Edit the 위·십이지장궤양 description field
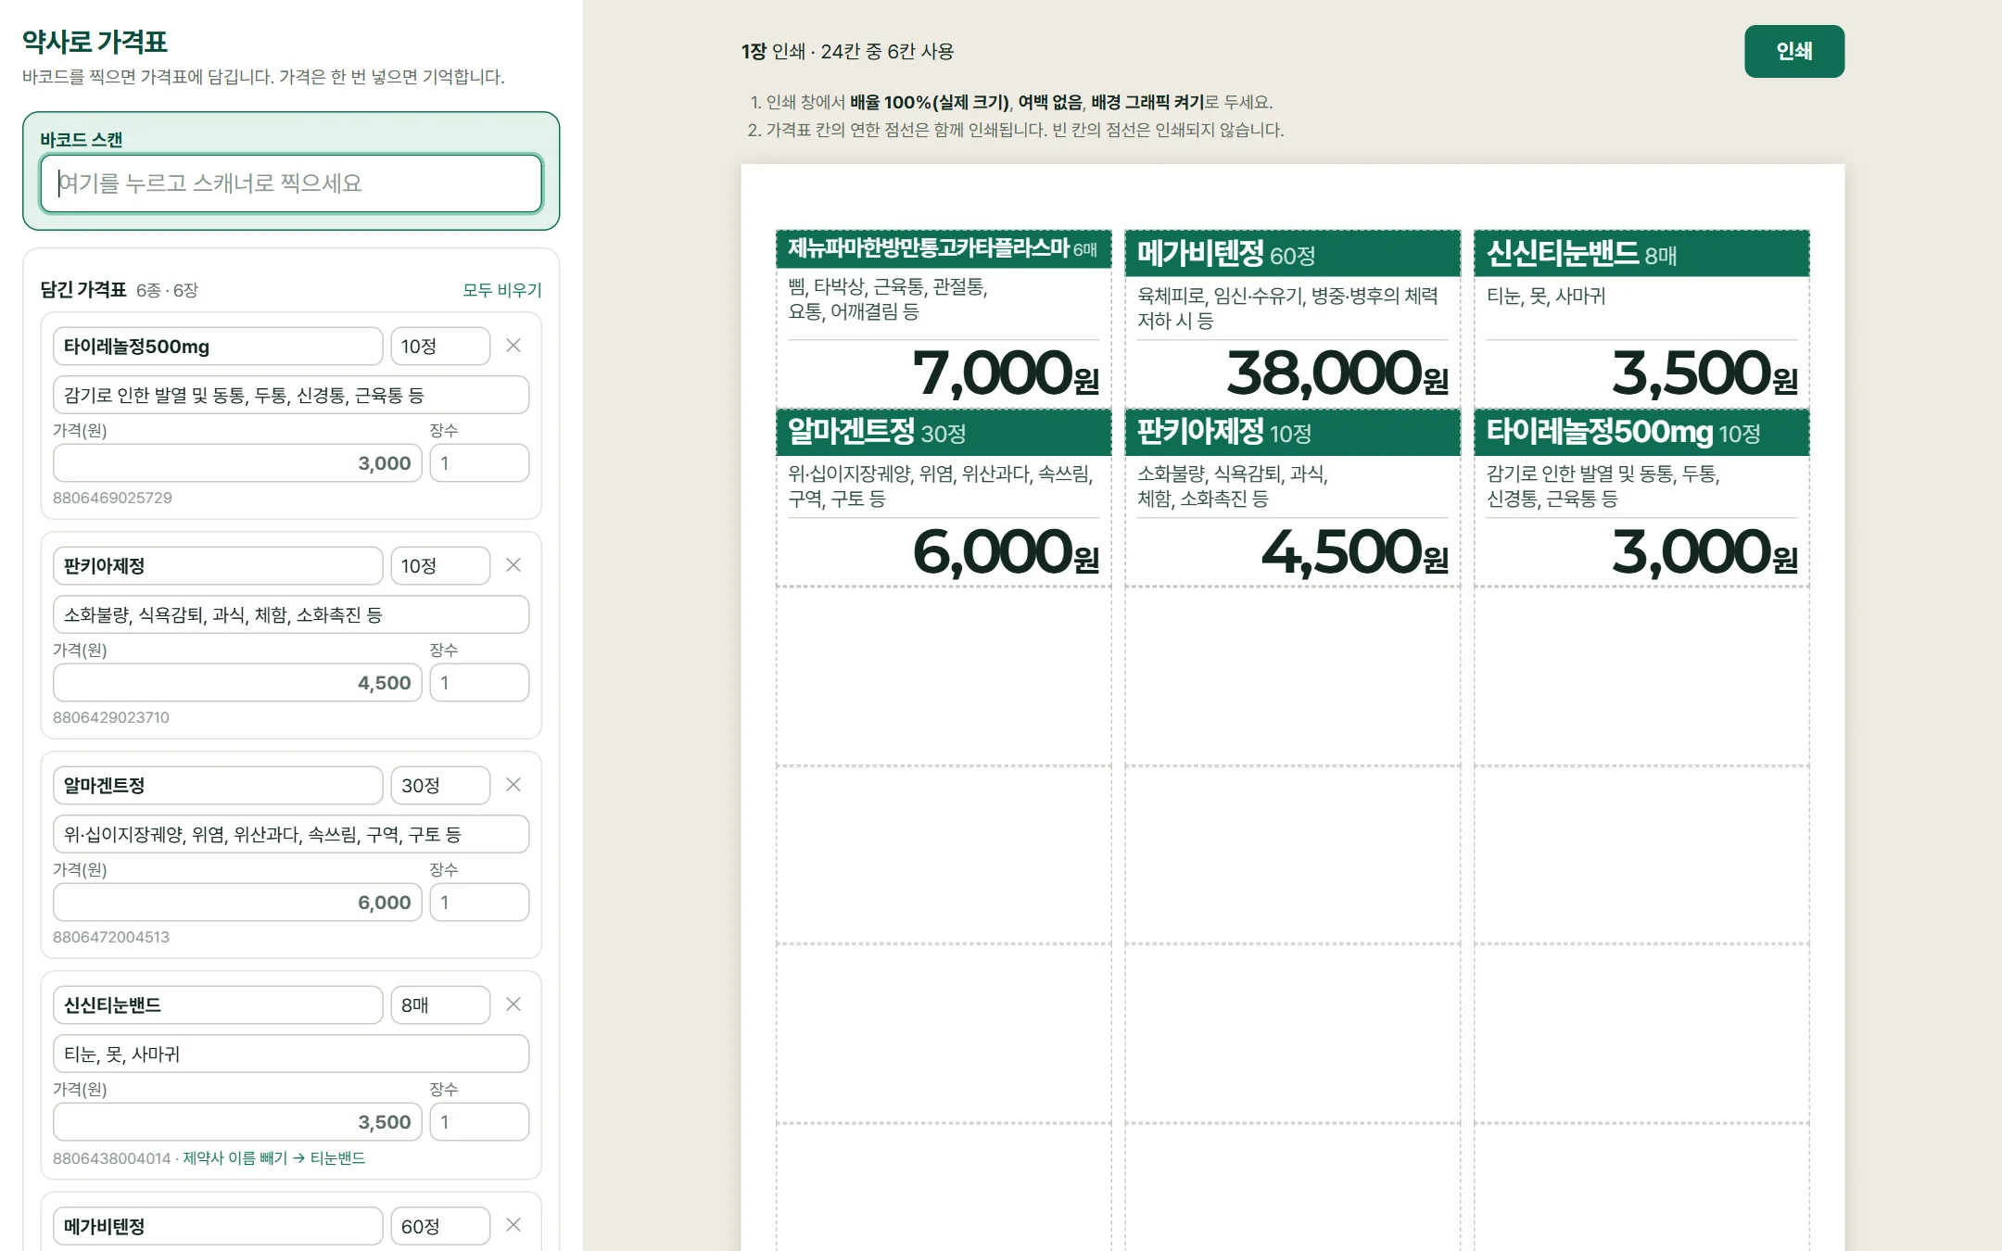 [291, 835]
